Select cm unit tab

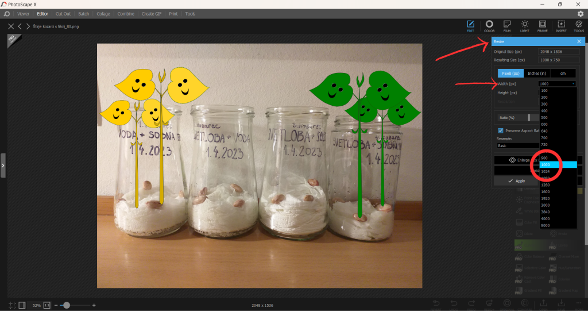point(563,74)
